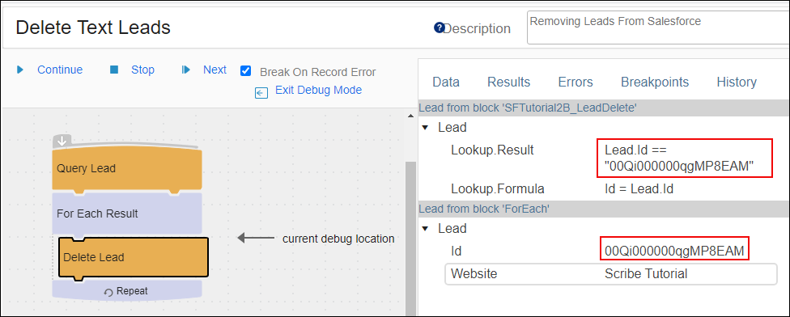Show the Breakpoints tab

655,82
